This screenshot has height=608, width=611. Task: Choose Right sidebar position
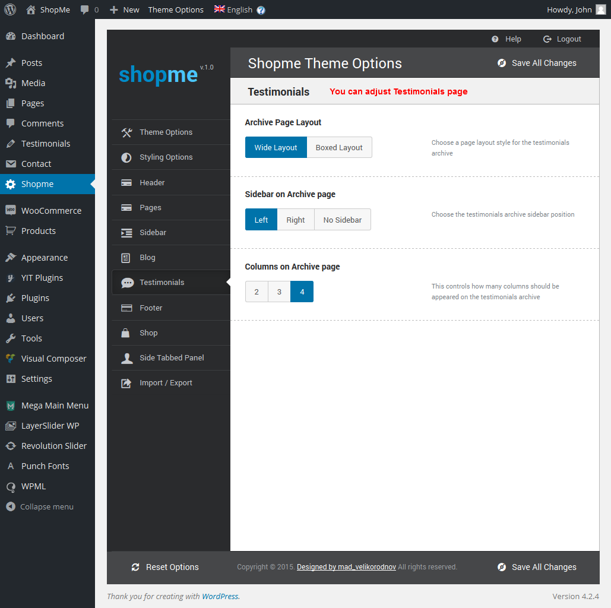point(295,220)
